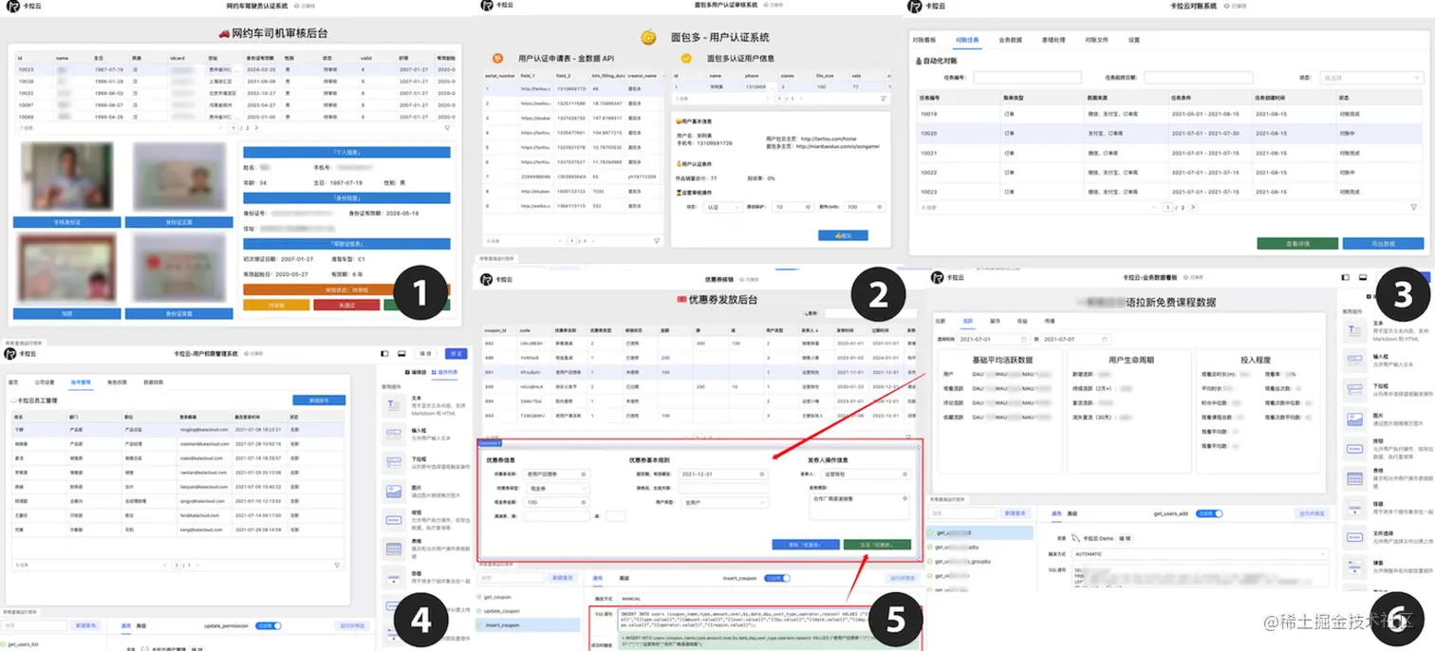Click the orange 金数据 API icon beside 用户认证申请表
1435x651 pixels.
point(499,59)
